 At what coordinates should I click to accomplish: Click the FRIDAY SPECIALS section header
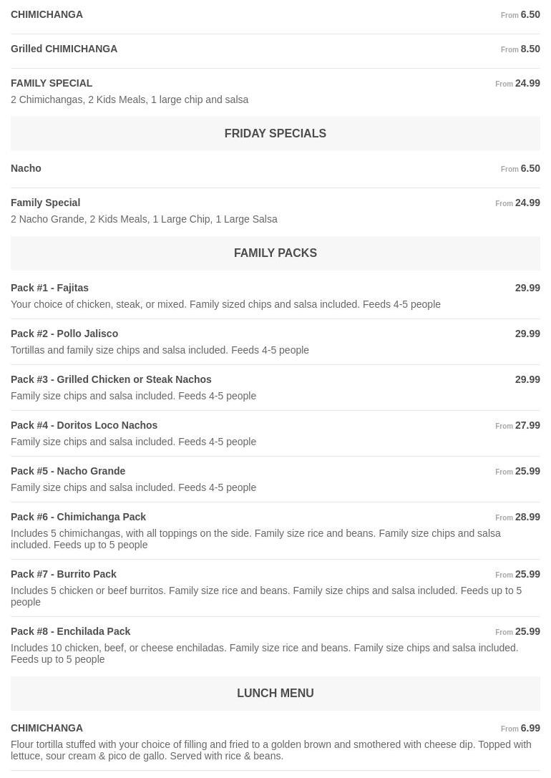275,134
